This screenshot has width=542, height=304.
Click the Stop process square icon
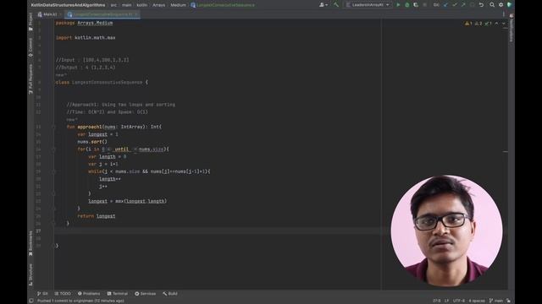coord(424,5)
